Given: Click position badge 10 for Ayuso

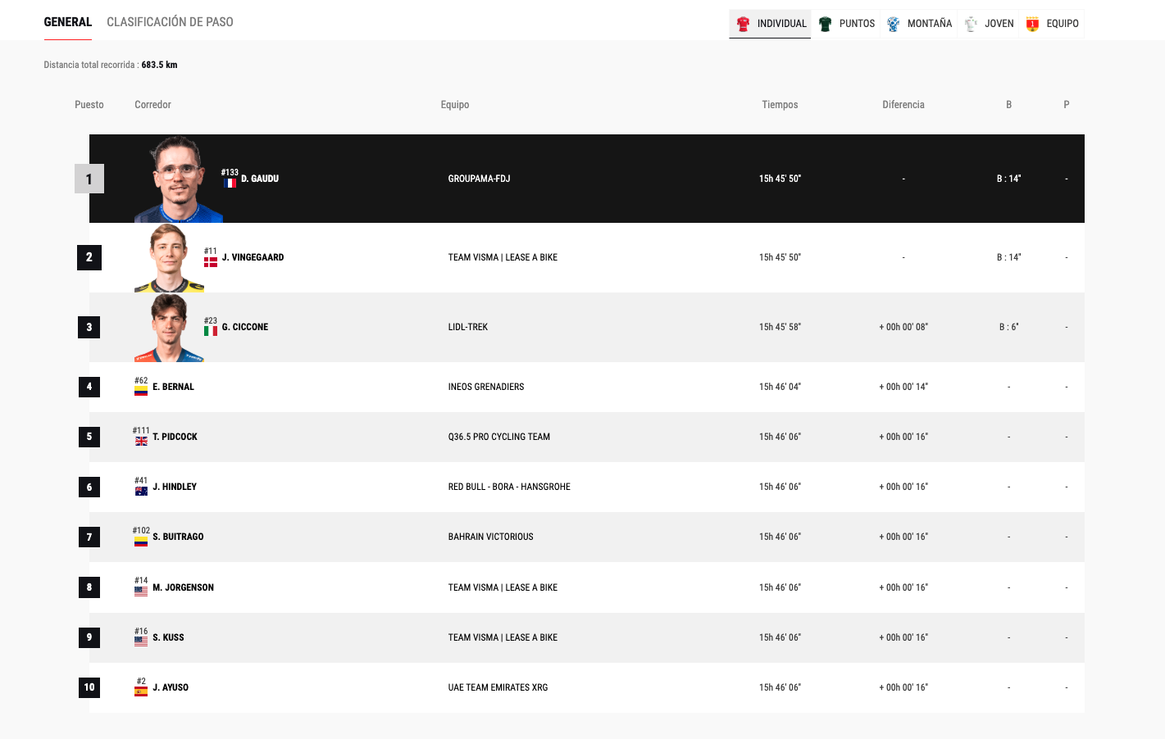Looking at the screenshot, I should pyautogui.click(x=89, y=687).
